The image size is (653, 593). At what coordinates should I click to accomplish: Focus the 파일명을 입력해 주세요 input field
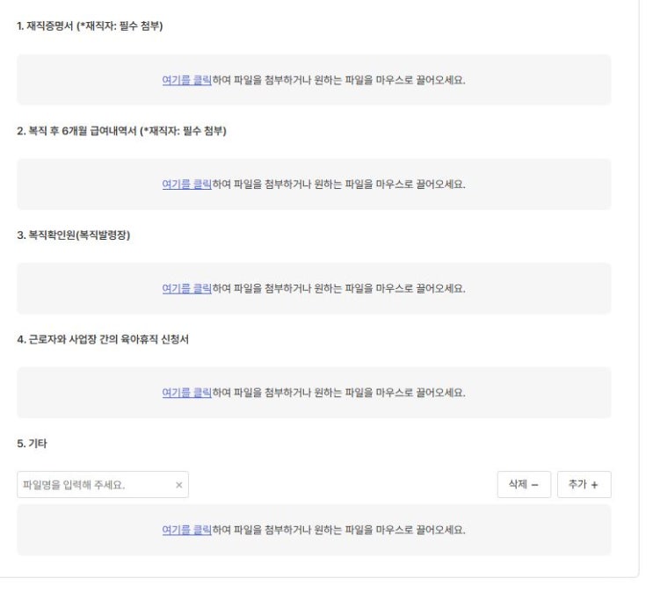(x=92, y=485)
